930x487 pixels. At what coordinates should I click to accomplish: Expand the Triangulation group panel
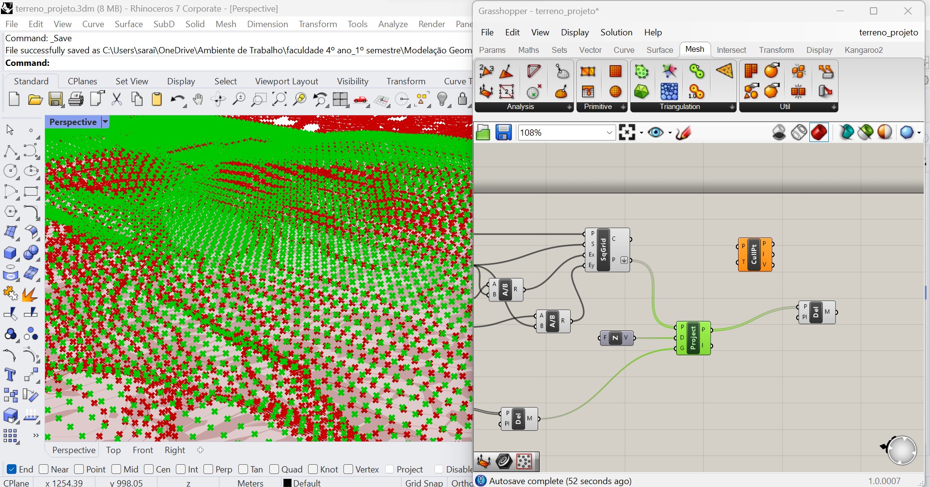(732, 107)
